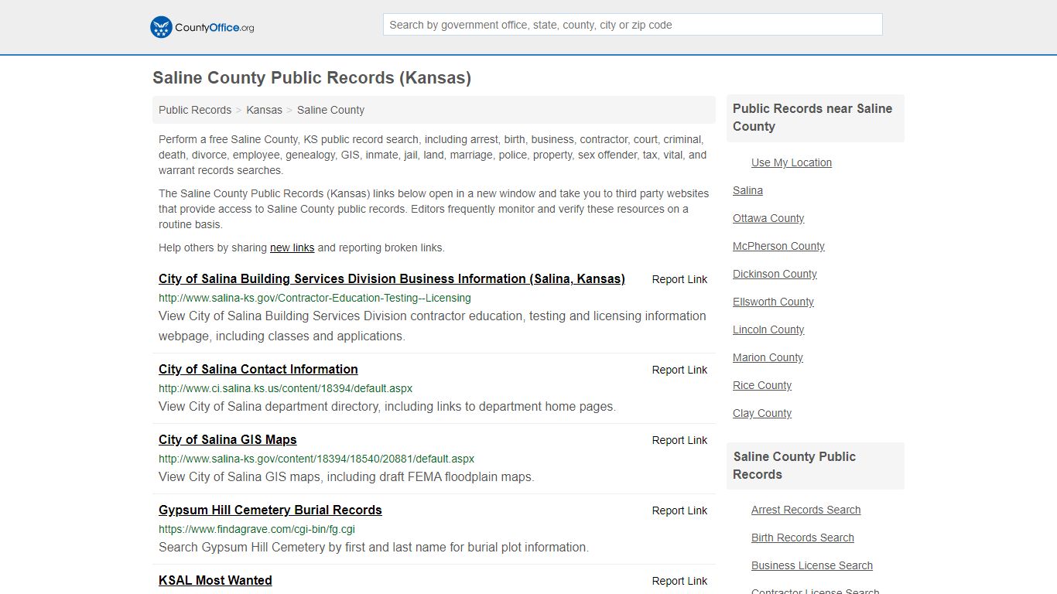This screenshot has height=594, width=1057.
Task: Report link for KSAL Most Wanted
Action: (679, 581)
